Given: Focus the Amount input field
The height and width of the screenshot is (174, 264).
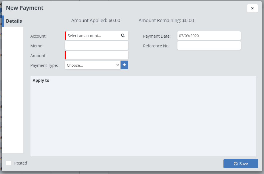Looking at the screenshot, I should coord(96,55).
